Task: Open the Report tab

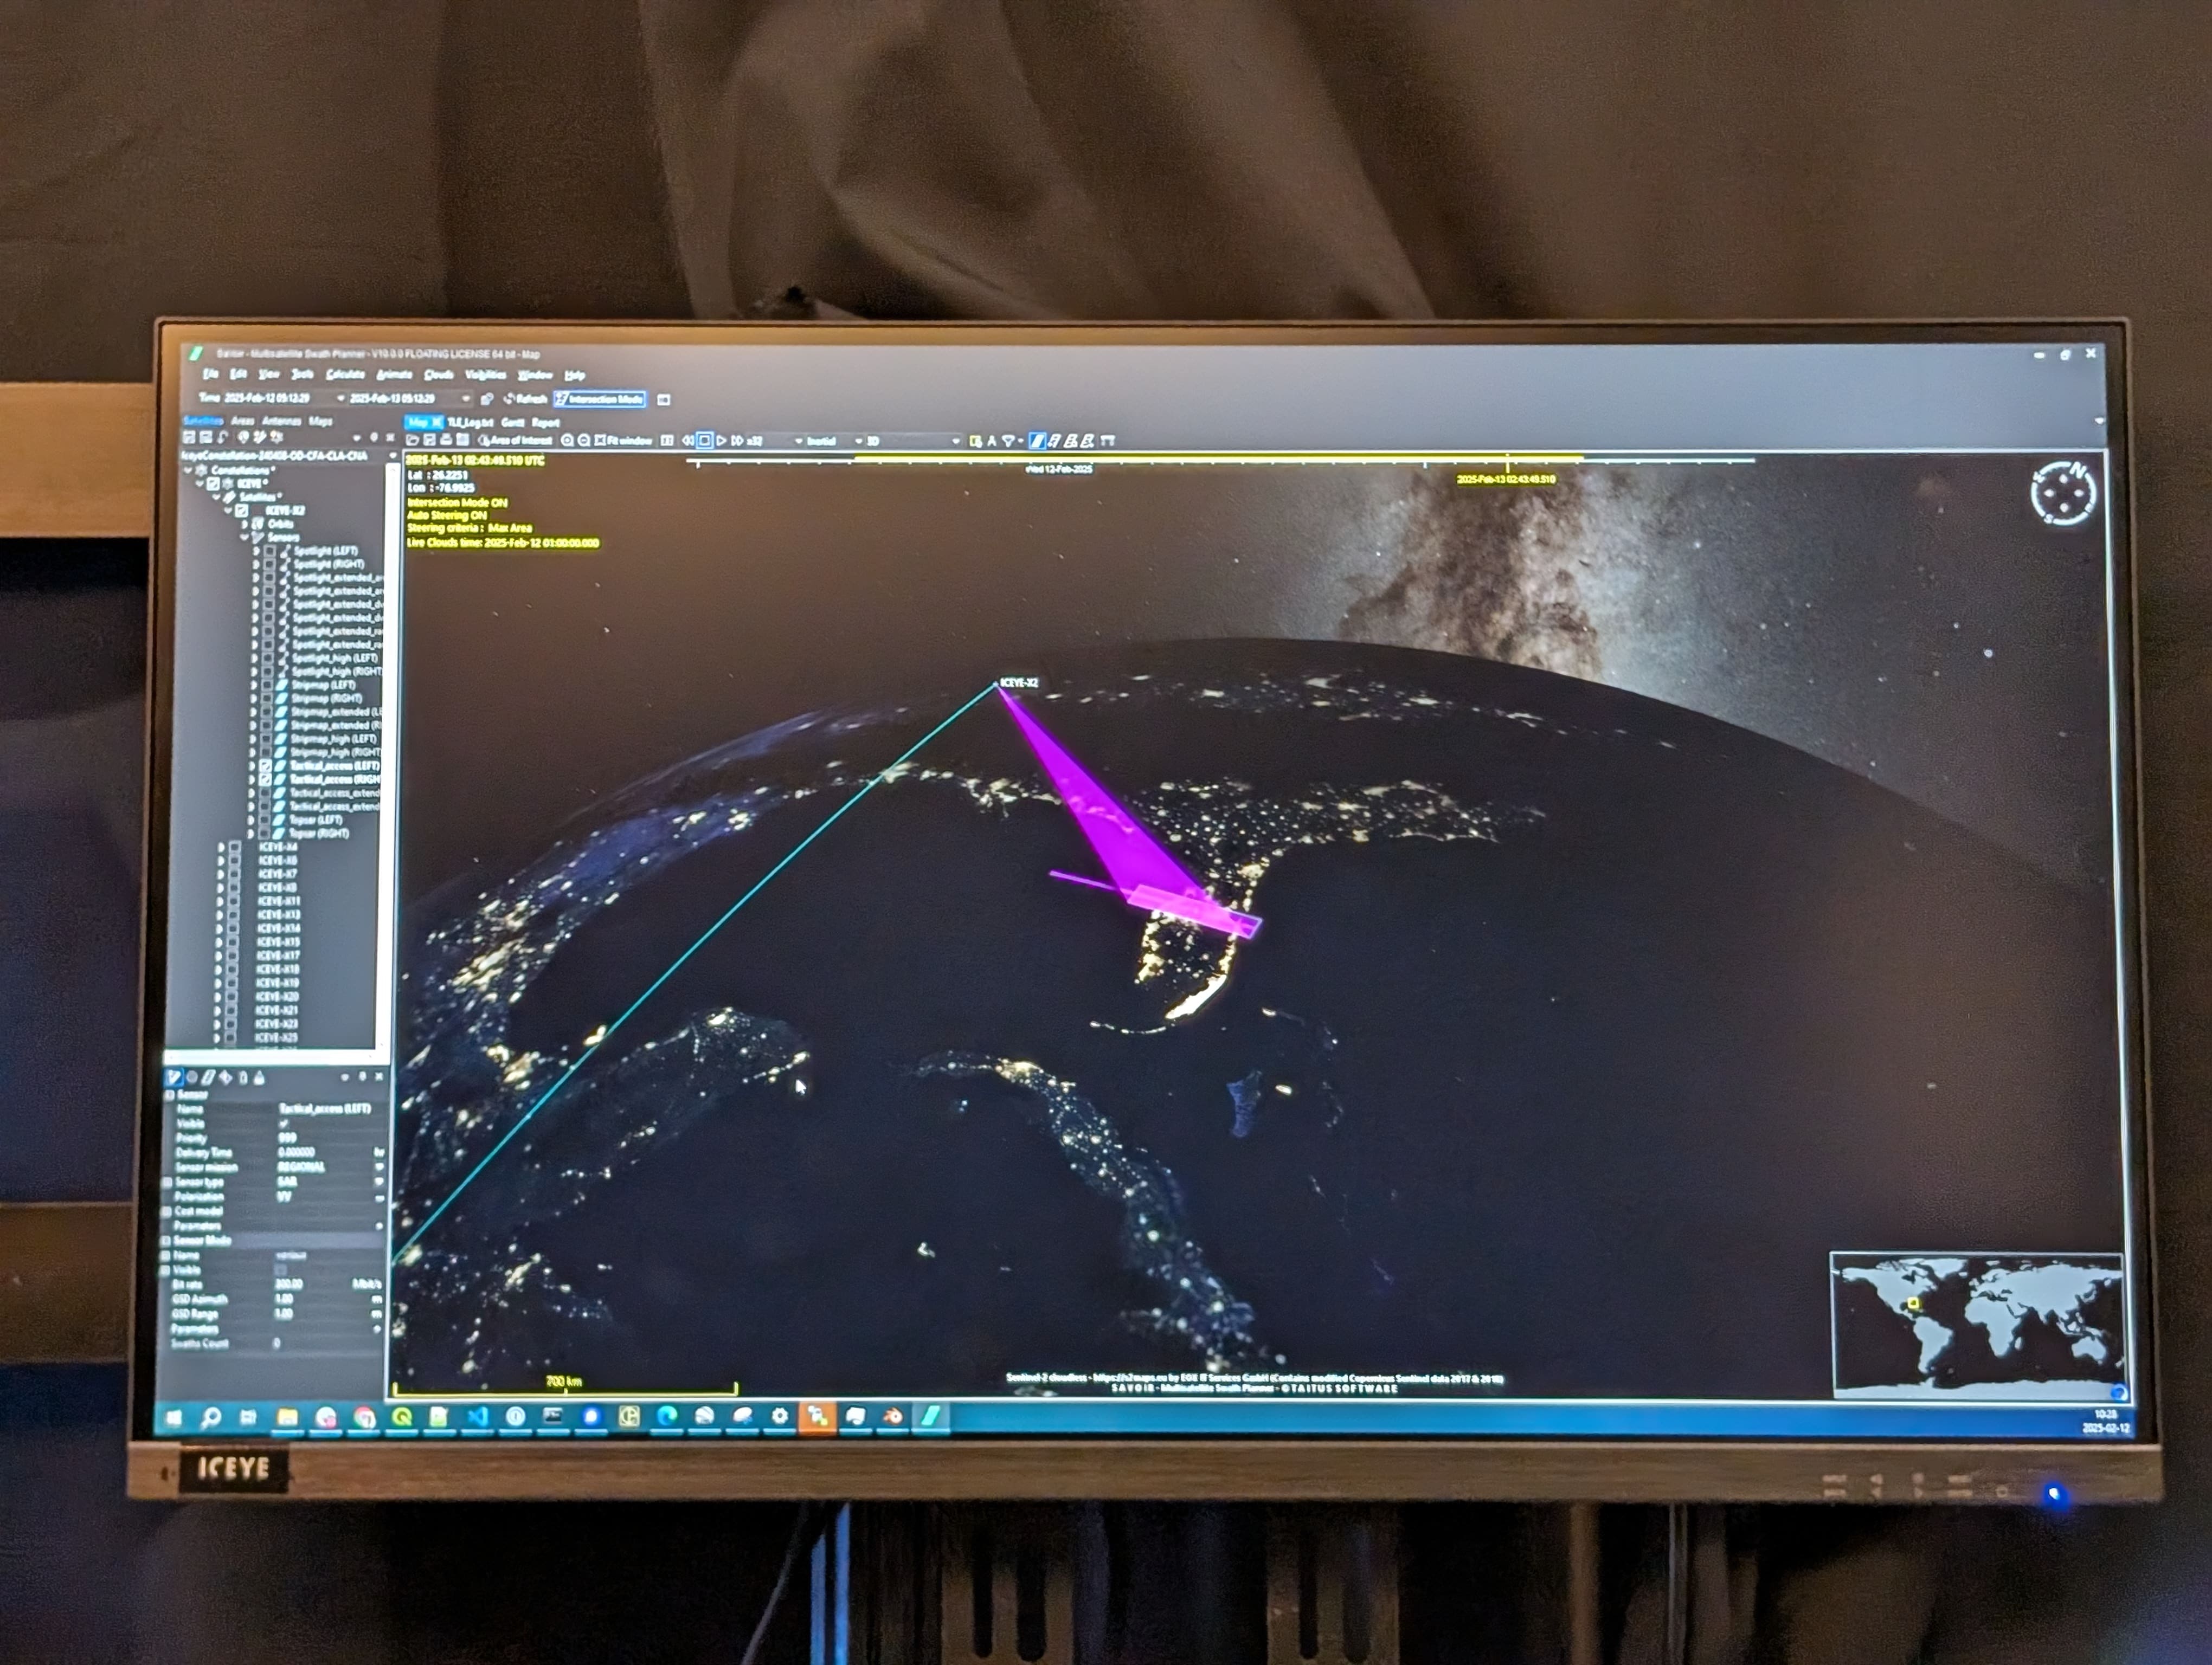Action: pos(546,423)
